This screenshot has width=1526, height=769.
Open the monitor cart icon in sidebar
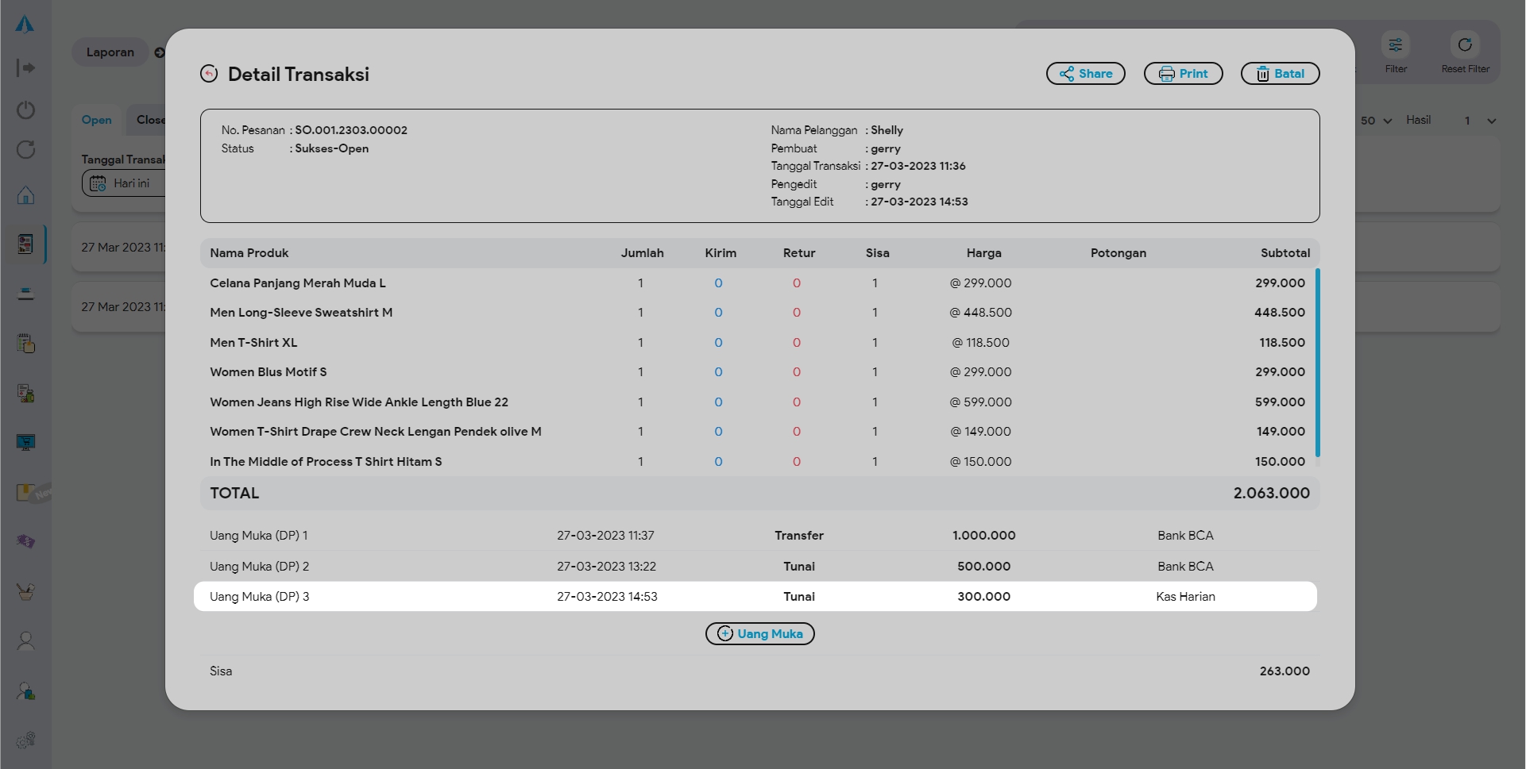click(x=25, y=442)
